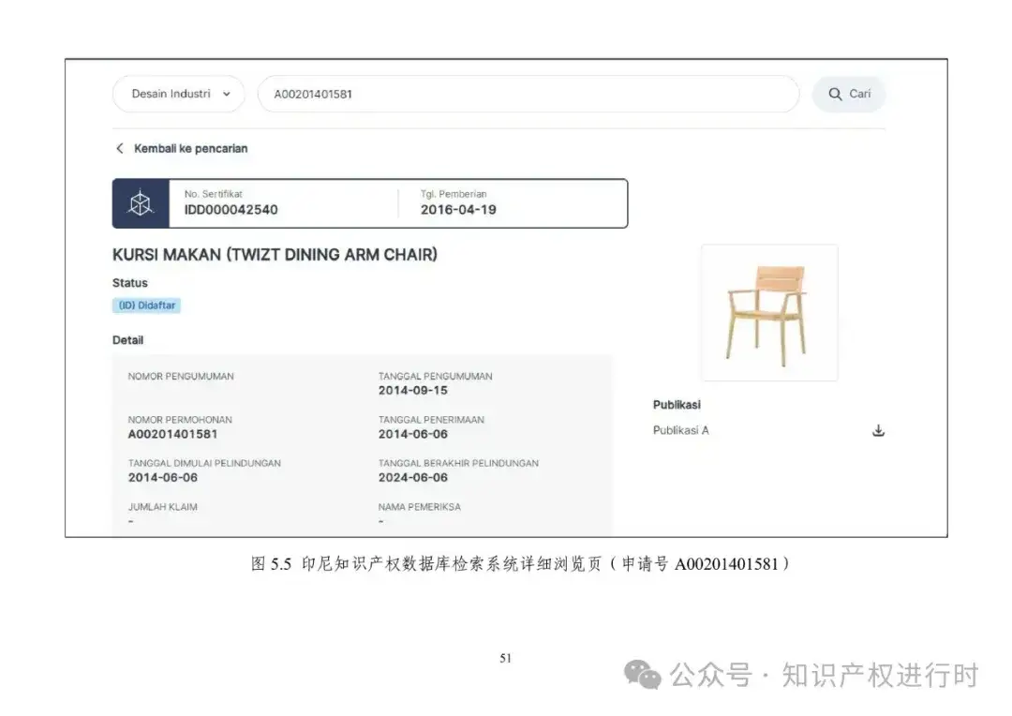Click page number 51

[x=505, y=659]
